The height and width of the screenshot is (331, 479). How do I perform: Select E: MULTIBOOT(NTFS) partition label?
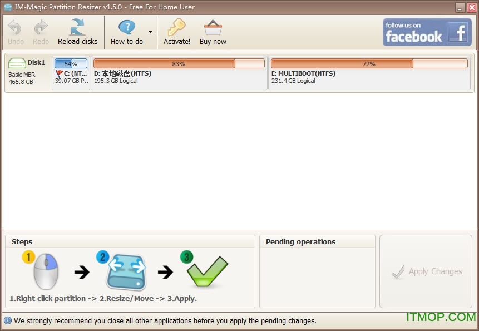pos(303,73)
